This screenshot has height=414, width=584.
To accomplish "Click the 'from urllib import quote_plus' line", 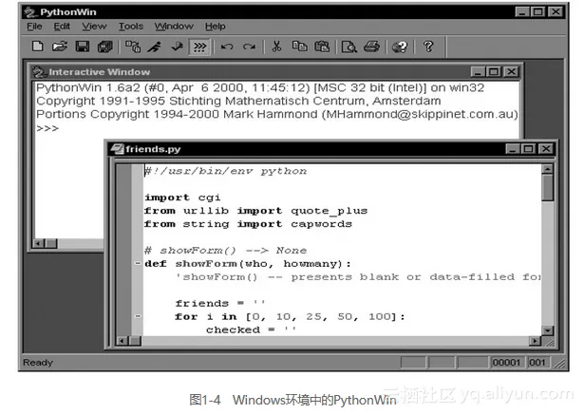I will [255, 211].
